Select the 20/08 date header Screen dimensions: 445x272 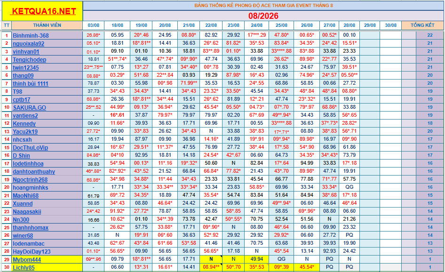(165, 25)
